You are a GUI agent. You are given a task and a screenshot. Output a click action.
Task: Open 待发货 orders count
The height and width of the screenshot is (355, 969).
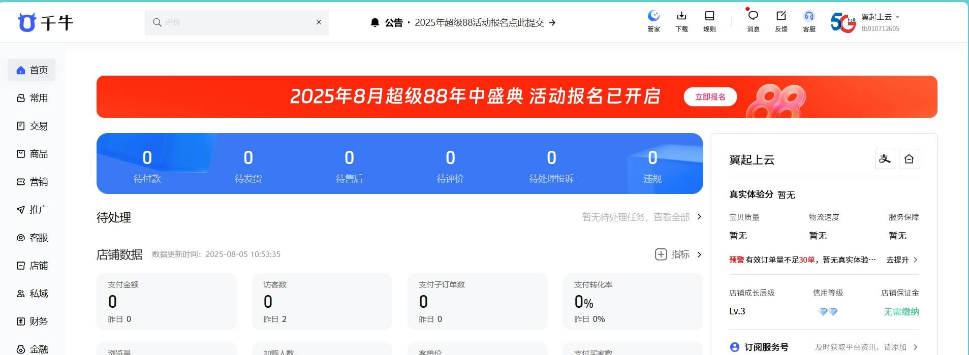(x=248, y=166)
